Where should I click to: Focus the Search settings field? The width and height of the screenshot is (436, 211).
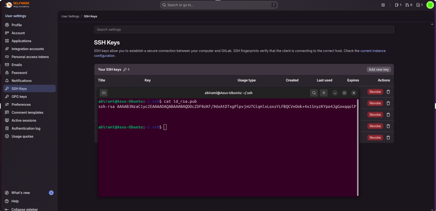(x=244, y=30)
